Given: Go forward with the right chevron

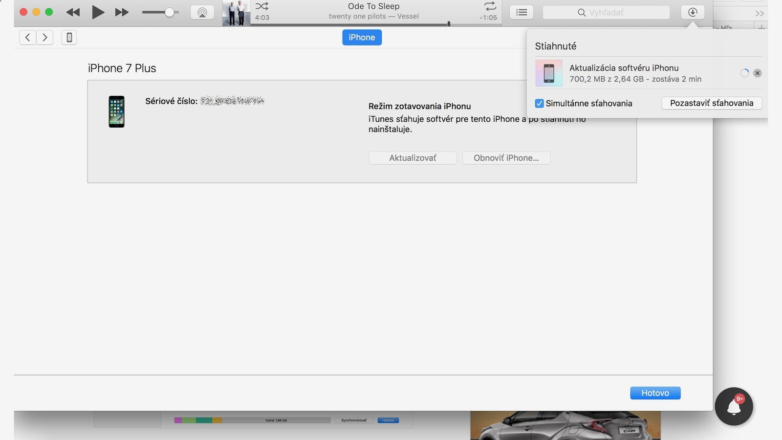Looking at the screenshot, I should click(x=45, y=37).
